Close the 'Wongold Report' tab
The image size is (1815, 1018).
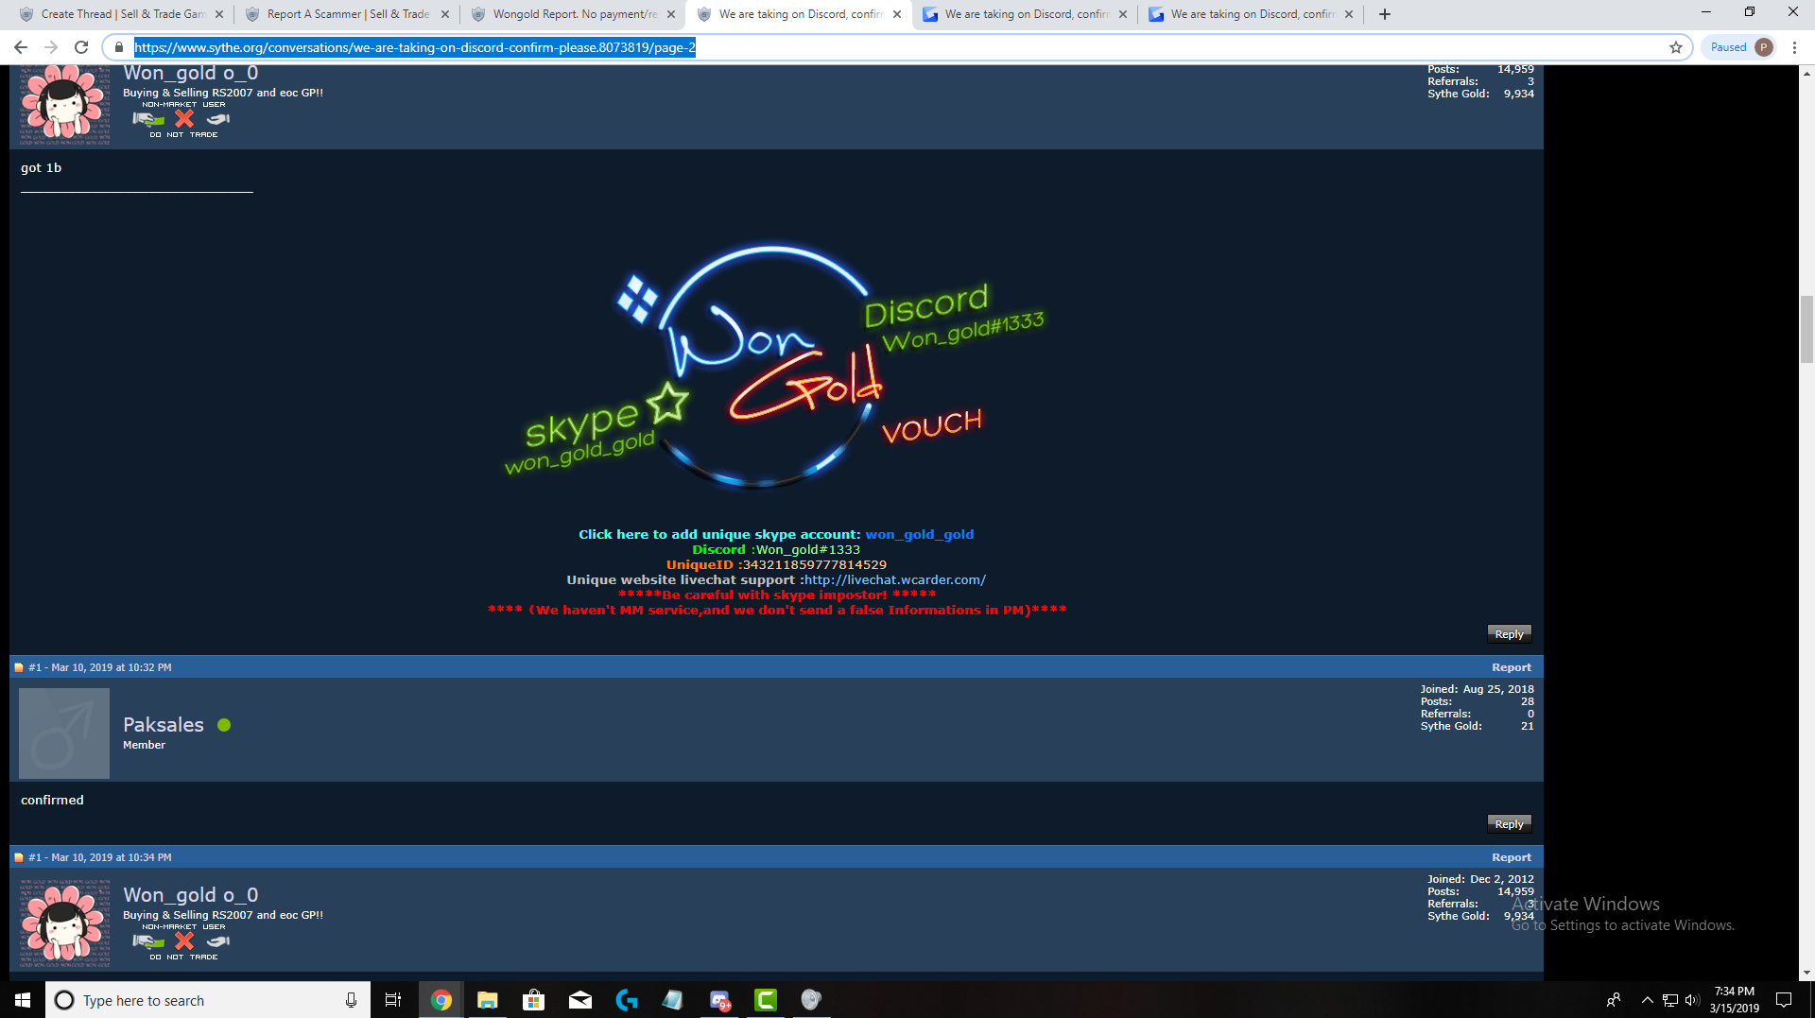671,14
